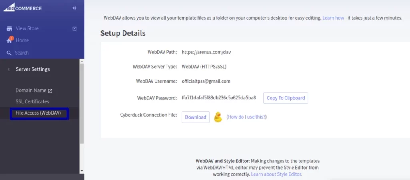Screen dimensions: 410x180
Task: Click How do I use this link
Action: tap(247, 117)
